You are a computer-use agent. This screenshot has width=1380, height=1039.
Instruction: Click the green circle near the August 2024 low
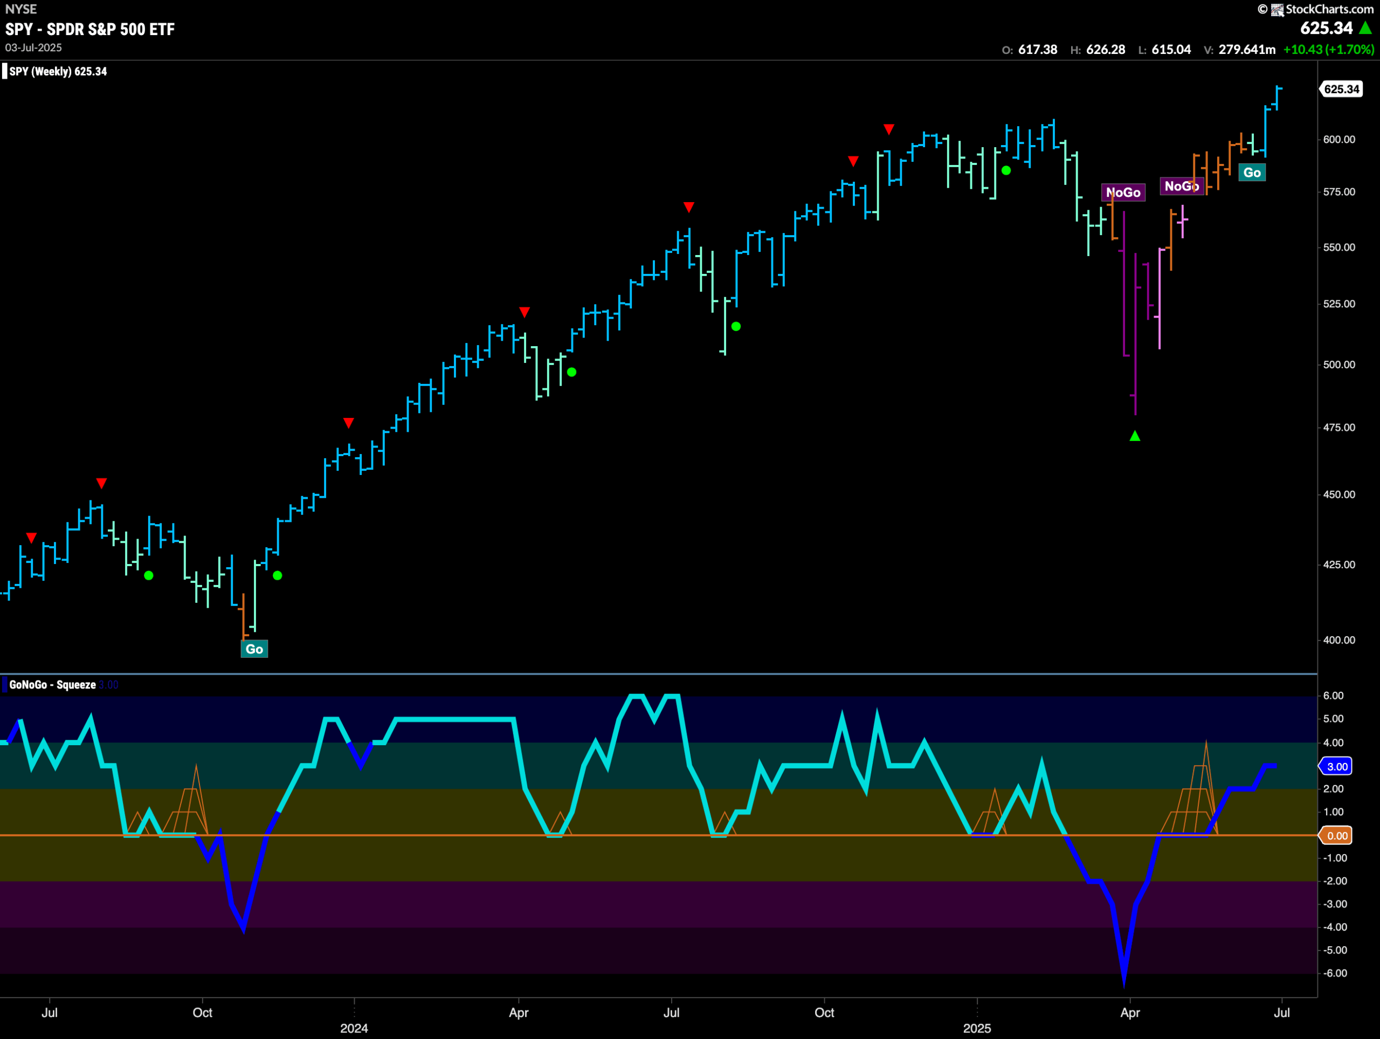(737, 326)
